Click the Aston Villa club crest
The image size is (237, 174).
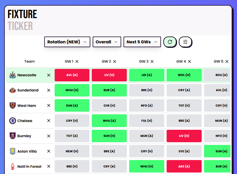click(x=12, y=151)
